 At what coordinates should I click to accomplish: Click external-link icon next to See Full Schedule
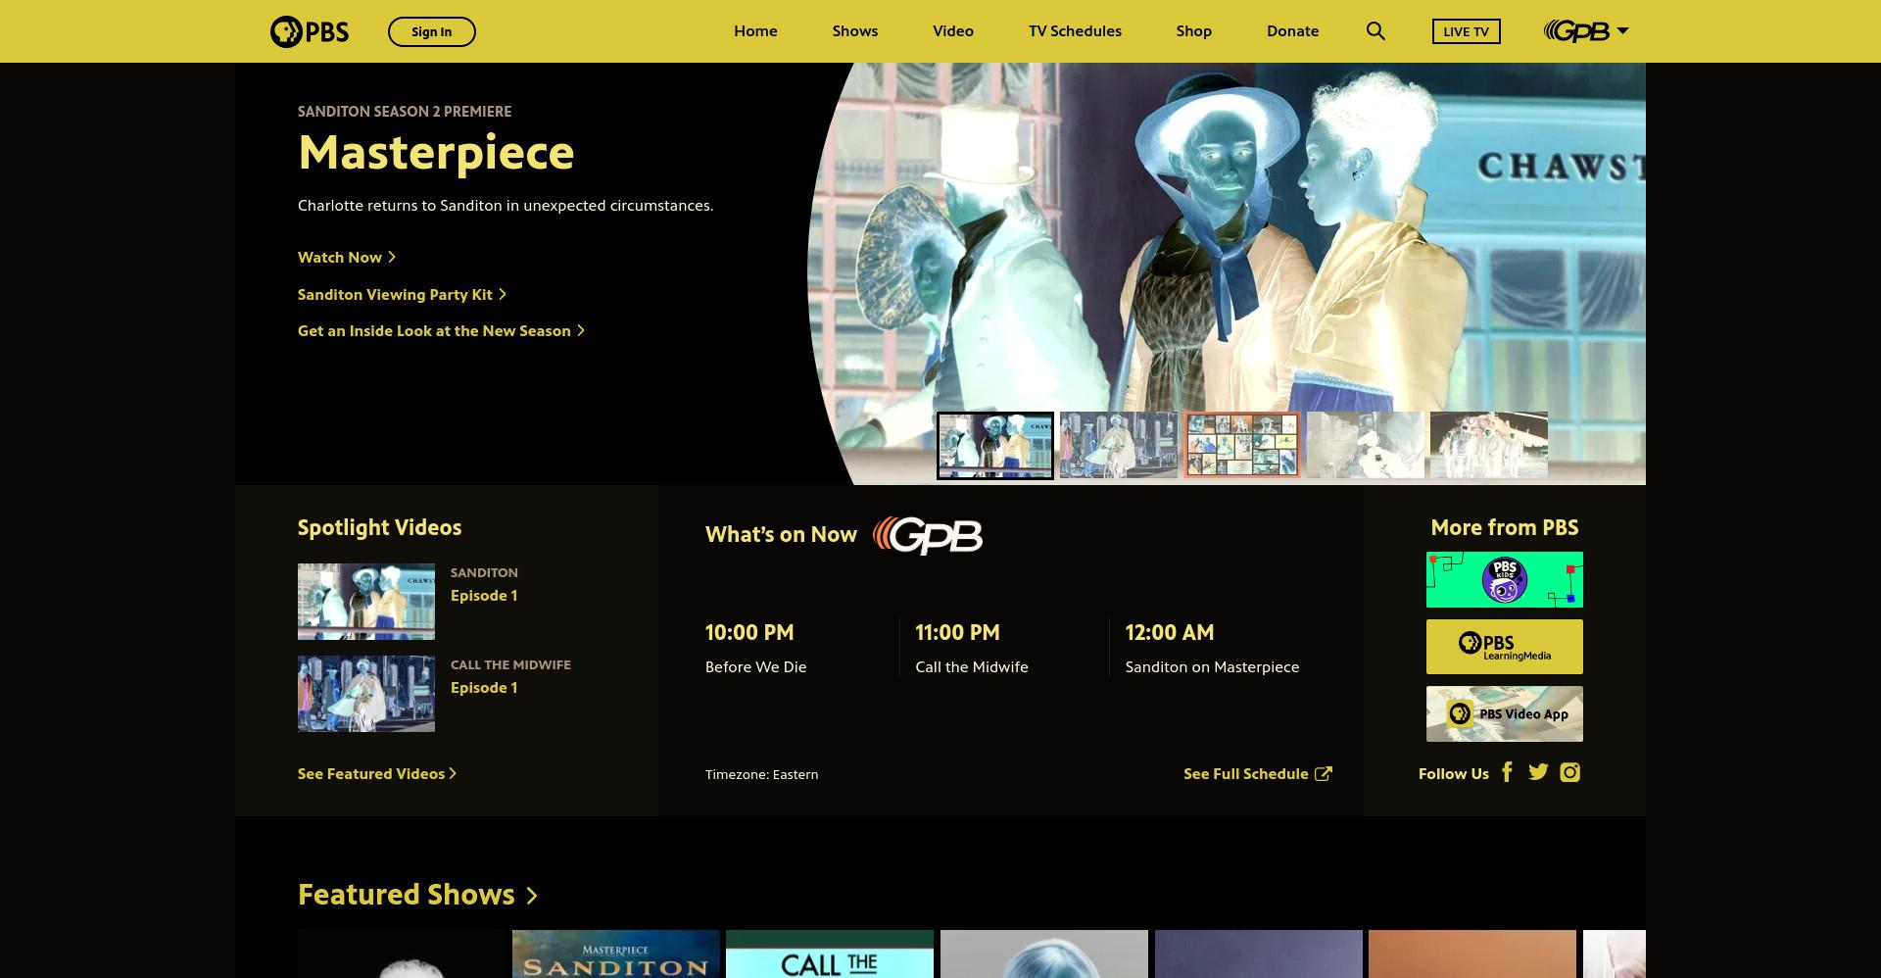pos(1324,773)
